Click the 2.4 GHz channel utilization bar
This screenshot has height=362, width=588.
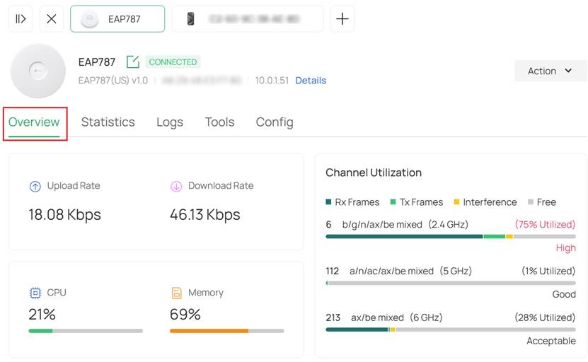coord(451,236)
